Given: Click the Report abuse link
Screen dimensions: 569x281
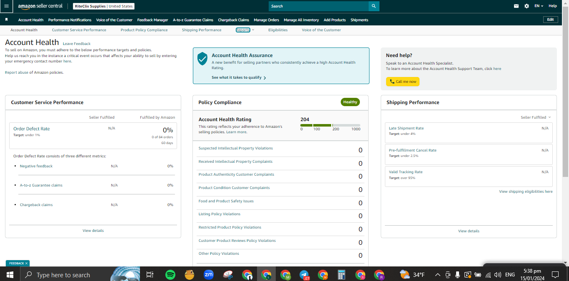Looking at the screenshot, I should (16, 72).
